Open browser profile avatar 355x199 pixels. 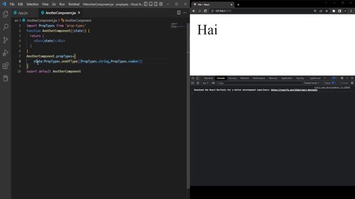(x=345, y=11)
